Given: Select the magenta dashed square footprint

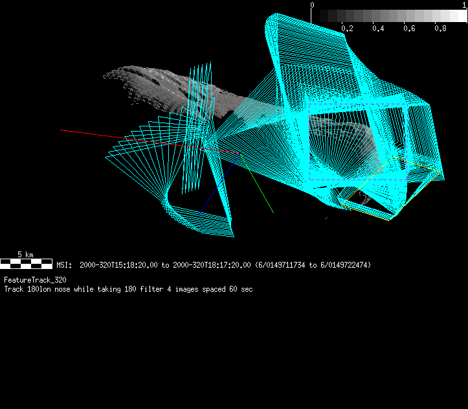Looking at the screenshot, I should point(309,143).
